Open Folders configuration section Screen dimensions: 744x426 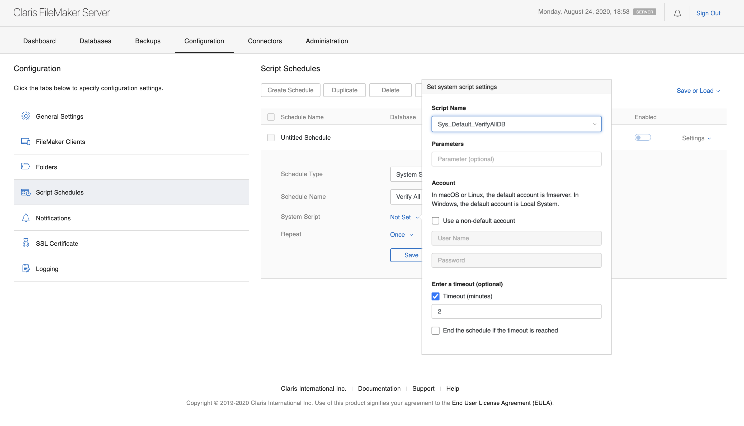[131, 167]
